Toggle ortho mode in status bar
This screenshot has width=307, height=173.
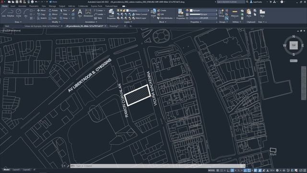[x=228, y=171]
